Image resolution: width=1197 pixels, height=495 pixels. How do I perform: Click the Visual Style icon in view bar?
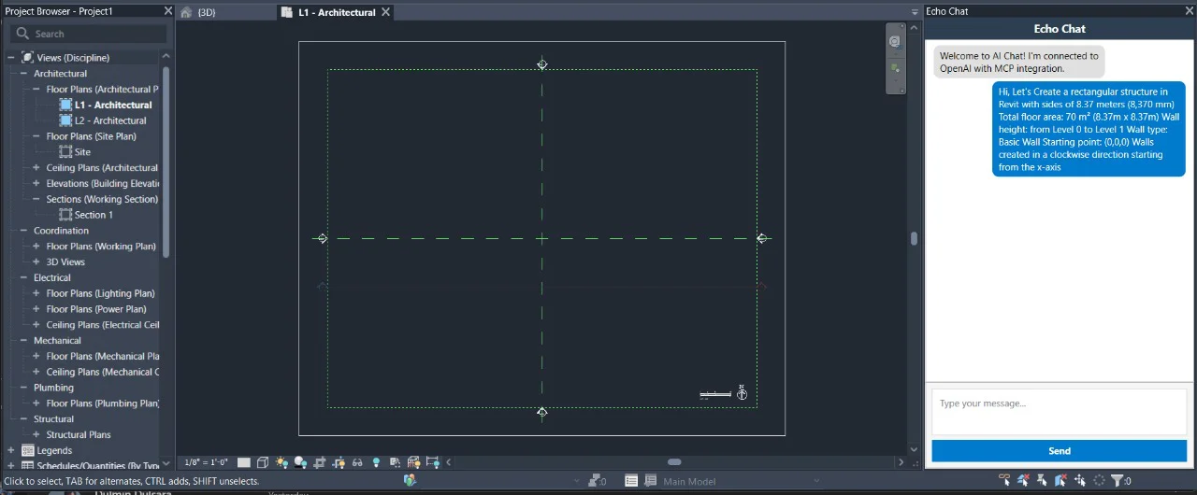(x=263, y=462)
